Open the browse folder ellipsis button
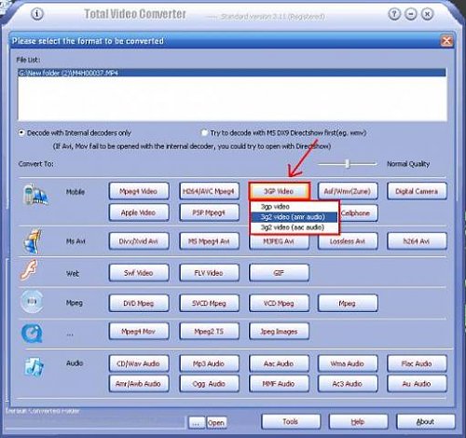Image resolution: width=466 pixels, height=438 pixels. (x=197, y=423)
